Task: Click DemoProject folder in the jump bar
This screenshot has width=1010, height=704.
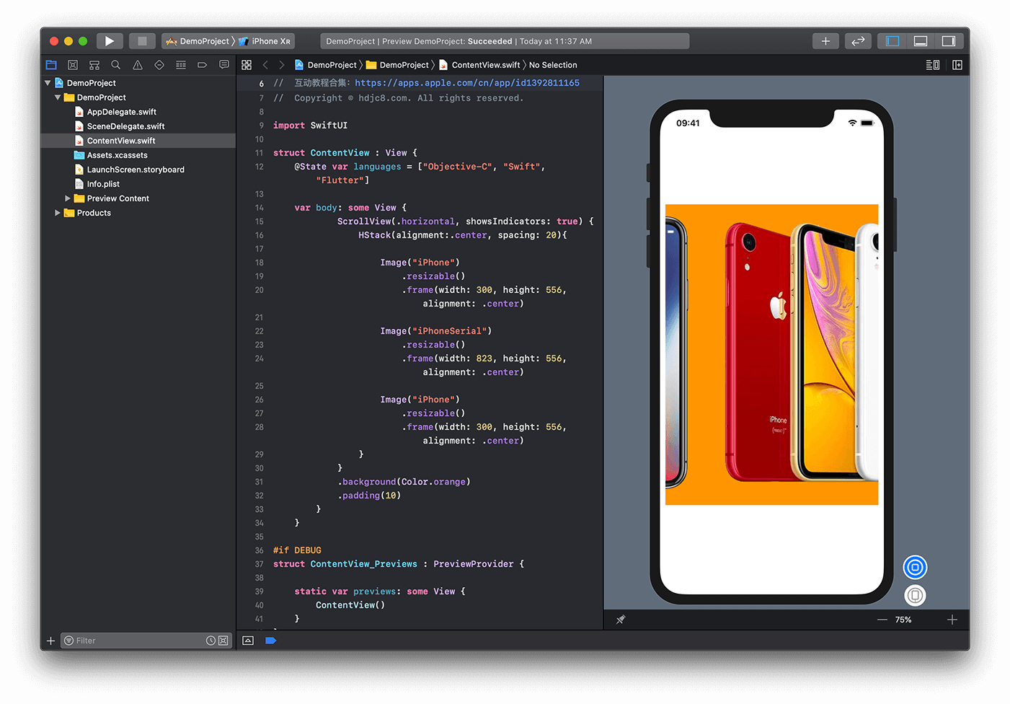Action: 397,65
